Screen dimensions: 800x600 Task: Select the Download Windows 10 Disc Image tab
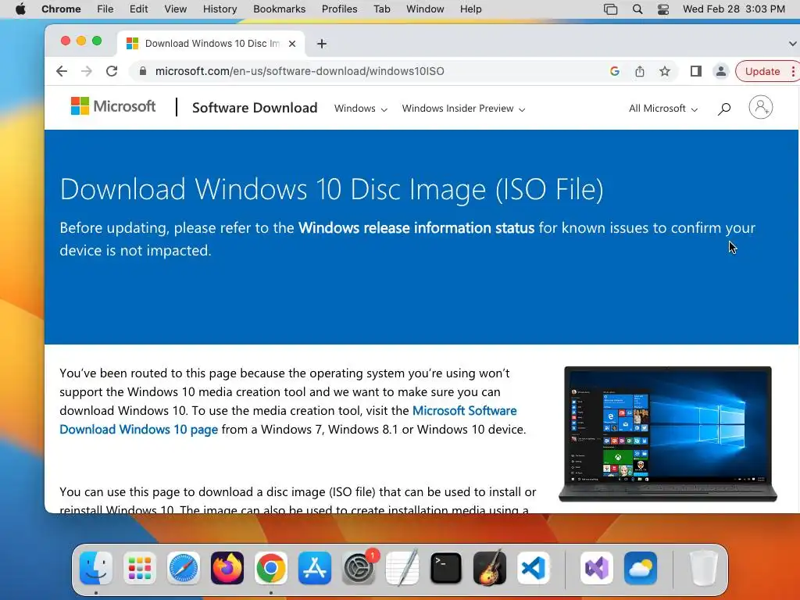click(211, 44)
